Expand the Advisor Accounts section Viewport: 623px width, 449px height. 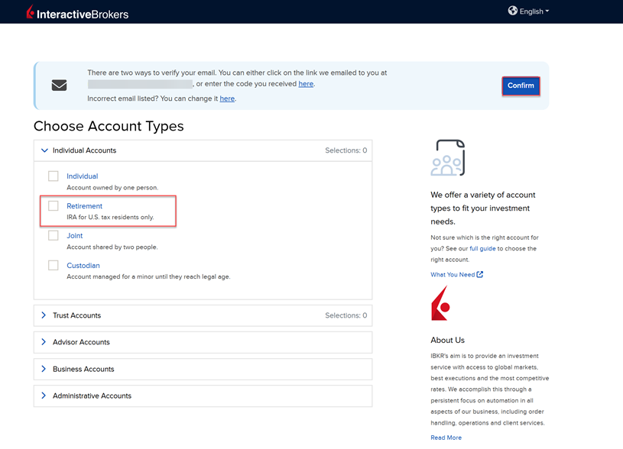(x=44, y=342)
